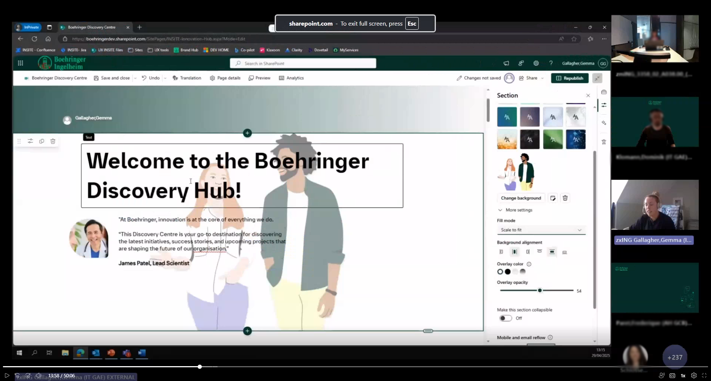711x381 pixels.
Task: Skip forward 10 seconds
Action: click(28, 375)
